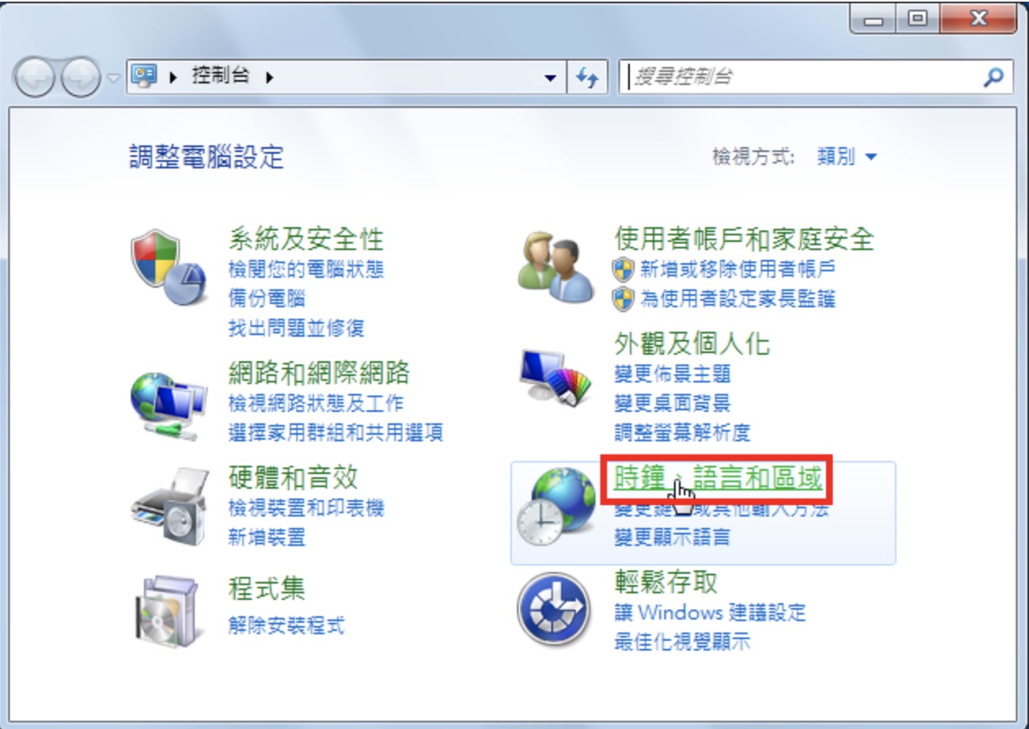Click the magnifier search icon
Image resolution: width=1029 pixels, height=729 pixels.
point(993,78)
